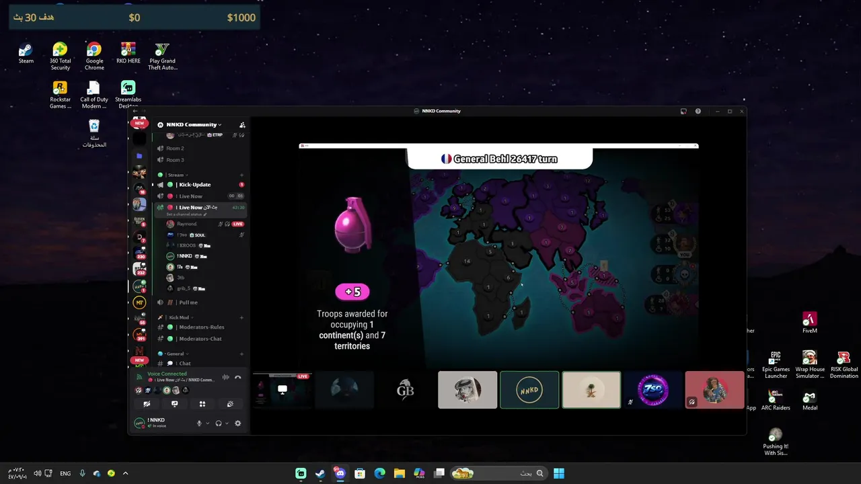Viewport: 861px width, 484px height.
Task: Select the live stream participant tile
Action: (x=282, y=390)
